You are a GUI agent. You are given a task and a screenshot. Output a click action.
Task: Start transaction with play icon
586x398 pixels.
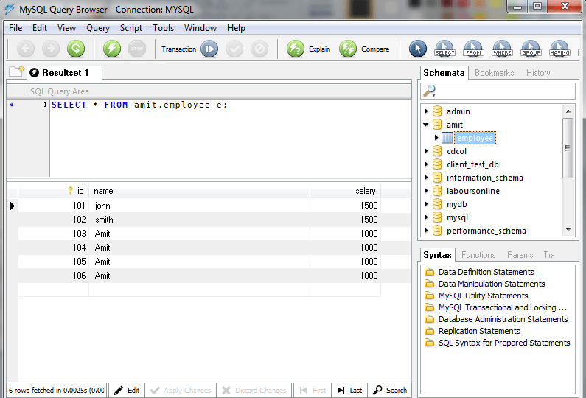[x=209, y=49]
